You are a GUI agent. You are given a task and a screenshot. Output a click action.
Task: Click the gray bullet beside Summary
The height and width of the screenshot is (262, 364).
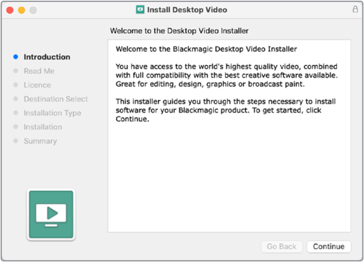pyautogui.click(x=16, y=141)
